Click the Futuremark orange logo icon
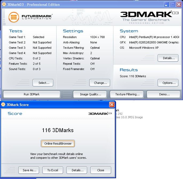 (14, 17)
